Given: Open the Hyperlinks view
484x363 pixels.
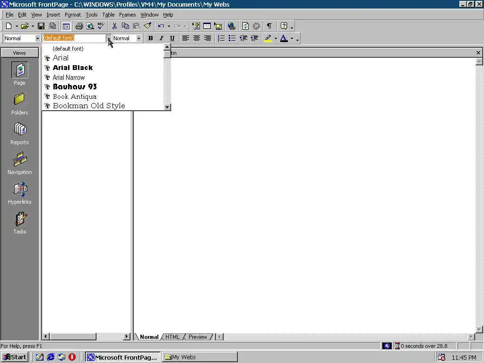Looking at the screenshot, I should (20, 193).
